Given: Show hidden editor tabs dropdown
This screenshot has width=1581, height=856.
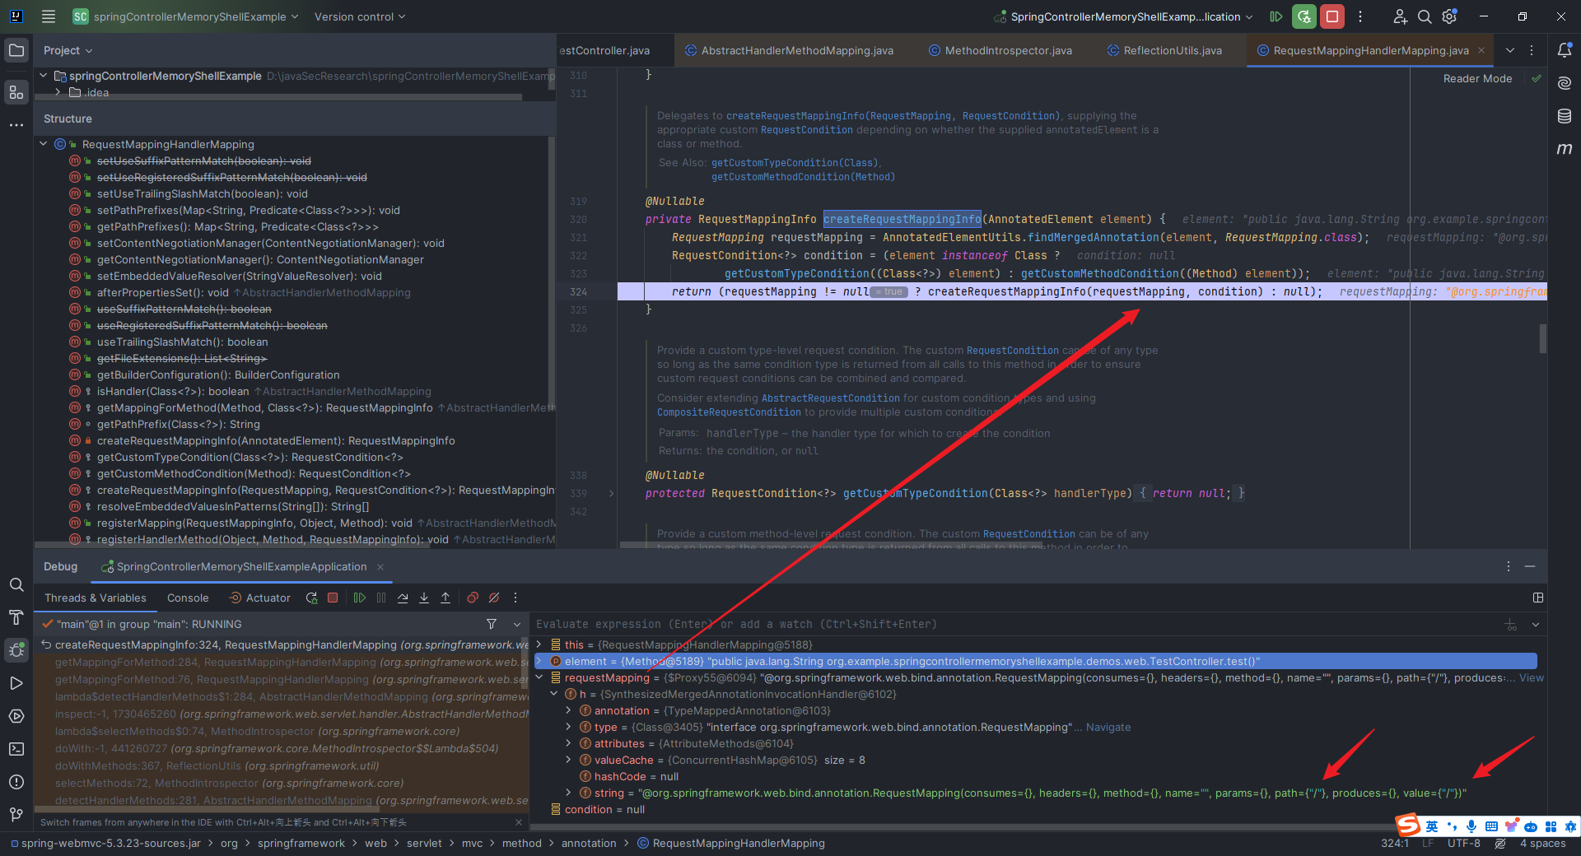Looking at the screenshot, I should pyautogui.click(x=1510, y=50).
